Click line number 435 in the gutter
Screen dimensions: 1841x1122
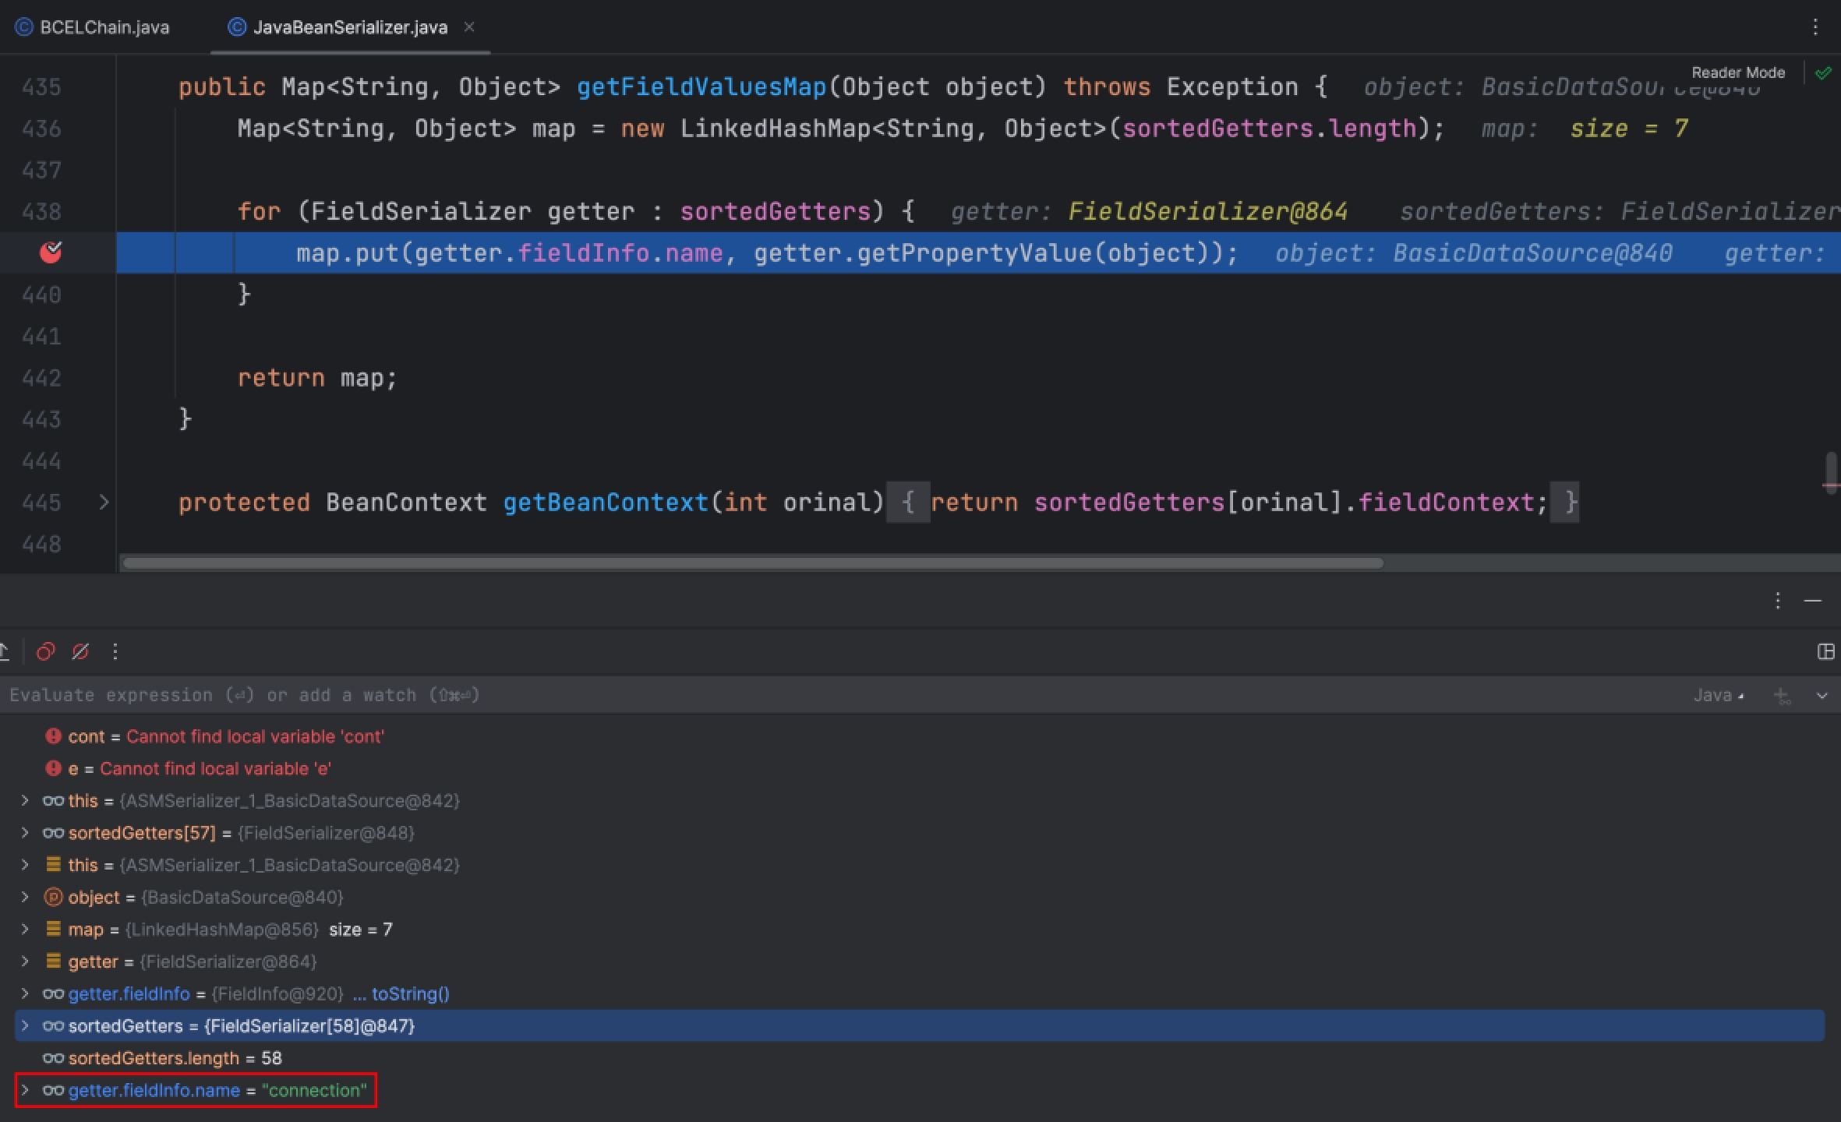tap(41, 86)
